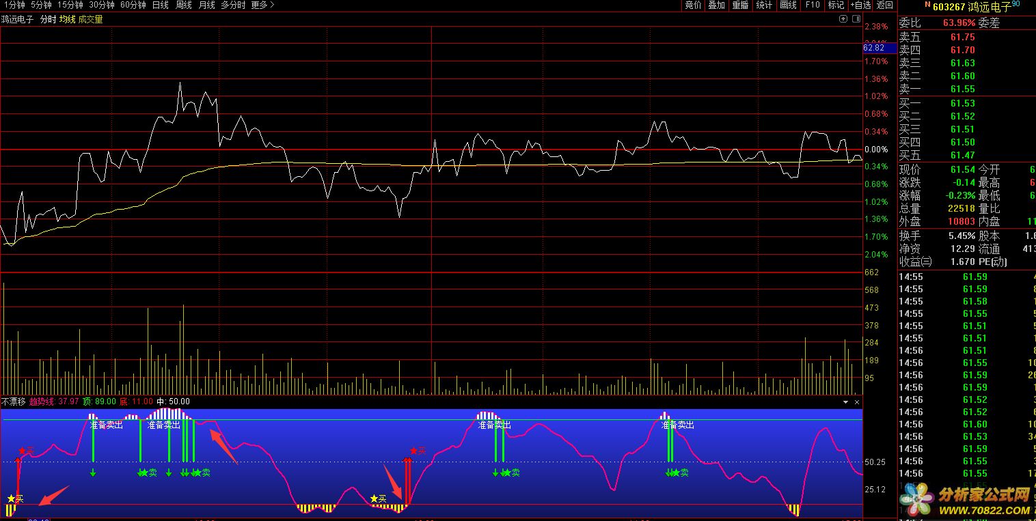Image resolution: width=1036 pixels, height=521 pixels.
Task: Toggle the 均线 average line display
Action: (67, 19)
